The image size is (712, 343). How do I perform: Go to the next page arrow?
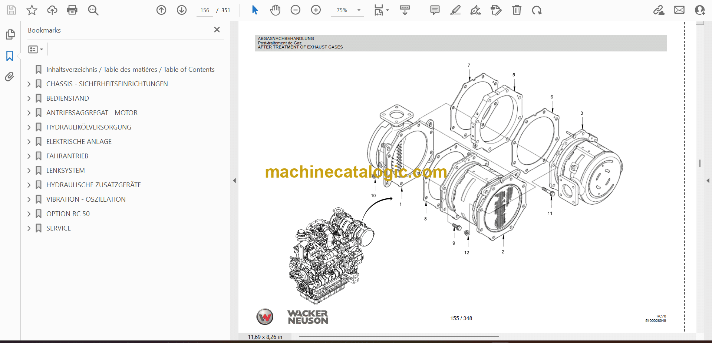tap(181, 10)
